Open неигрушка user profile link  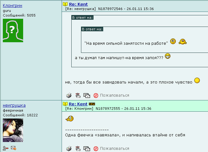point(14,105)
